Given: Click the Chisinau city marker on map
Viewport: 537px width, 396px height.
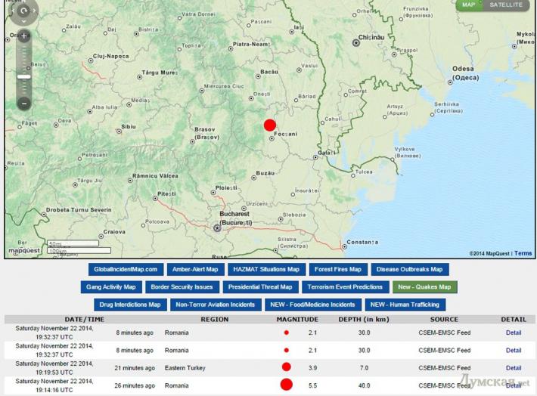Looking at the screenshot, I should point(356,44).
